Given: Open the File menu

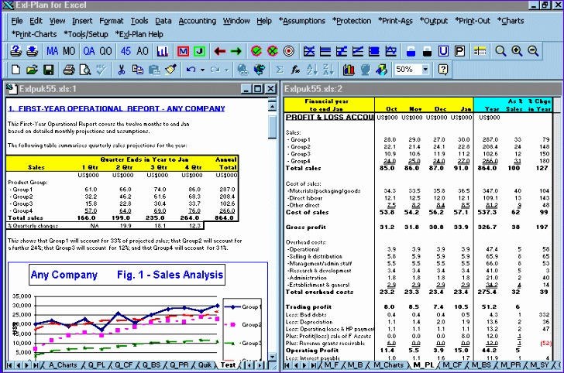Looking at the screenshot, I should [x=17, y=21].
